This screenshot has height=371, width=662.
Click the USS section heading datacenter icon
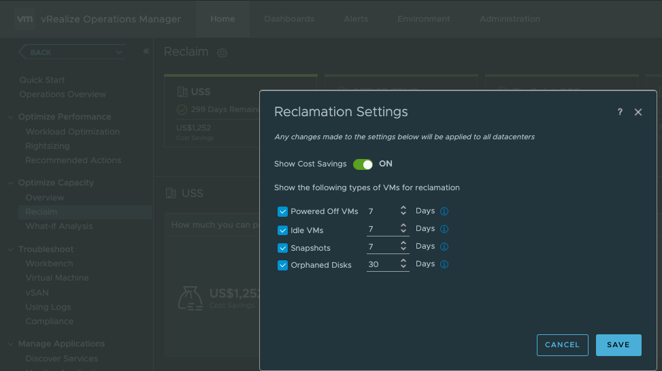pos(171,193)
